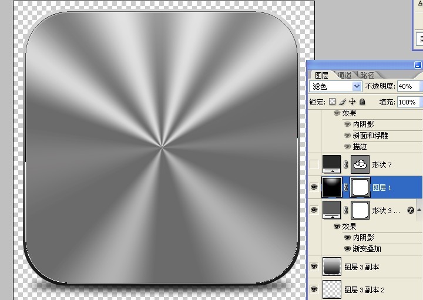Select the 形状 7 dark fill thumbnail
423x300 pixels.
pyautogui.click(x=332, y=164)
